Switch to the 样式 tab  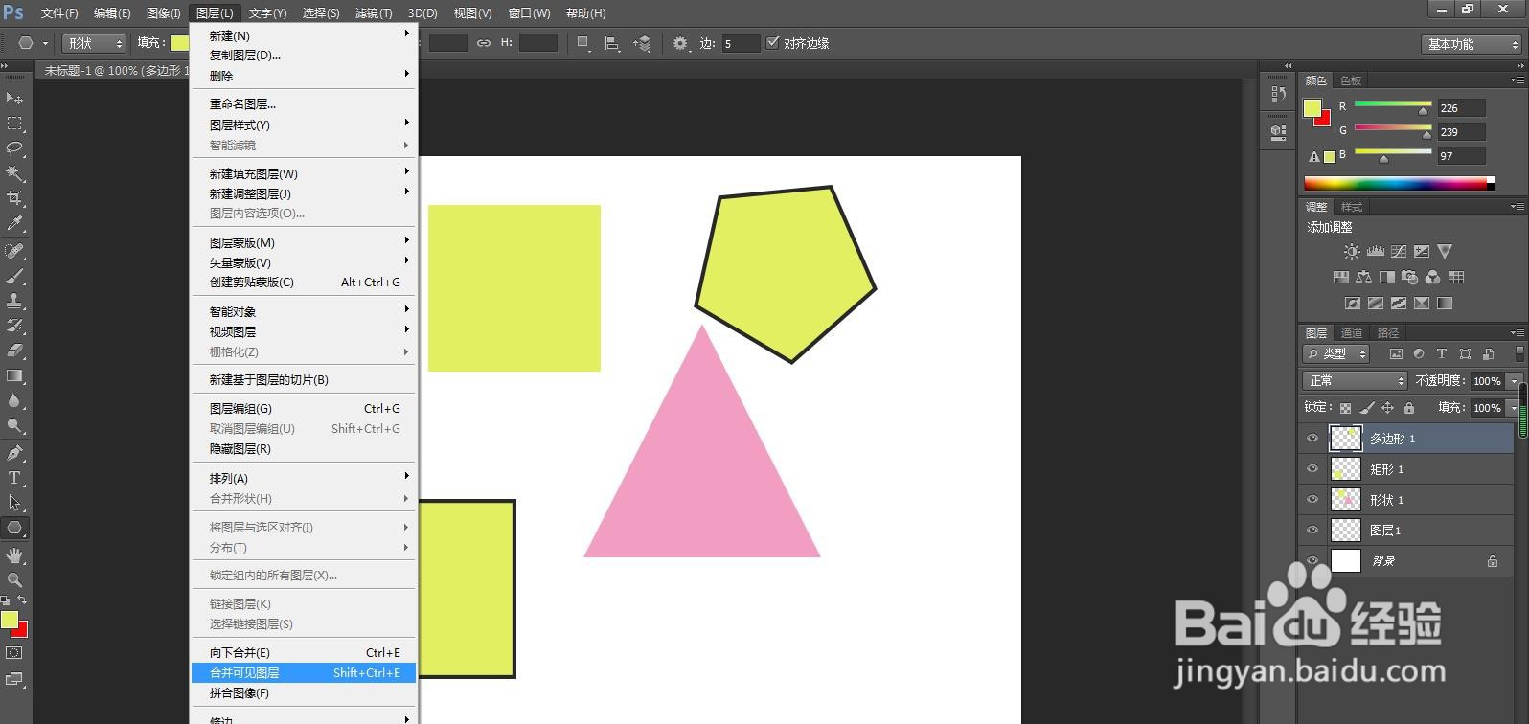click(1352, 207)
